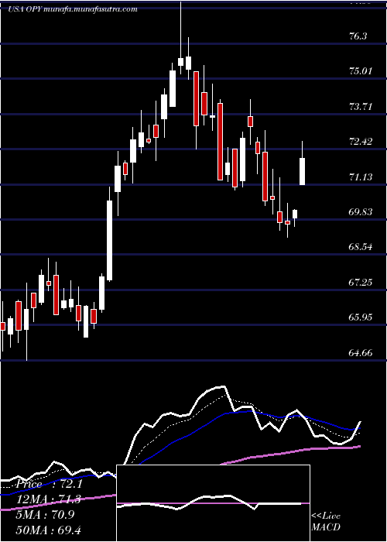Click the 64.66 price axis label
This screenshot has height=542, width=387.
coord(361,353)
